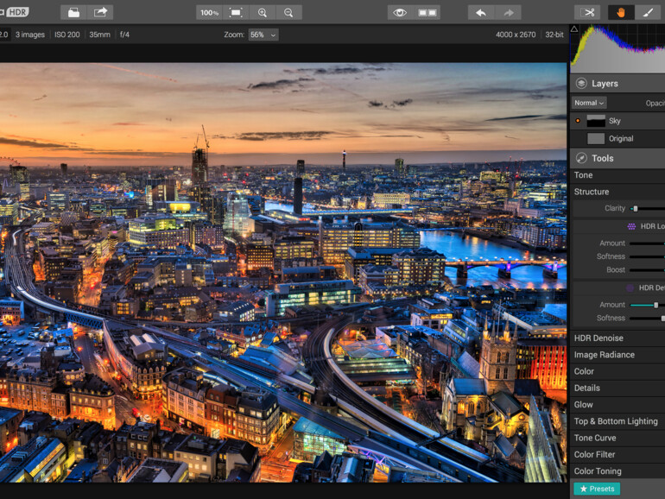665x499 pixels.
Task: Open the Zoom percentage dropdown
Action: point(263,35)
